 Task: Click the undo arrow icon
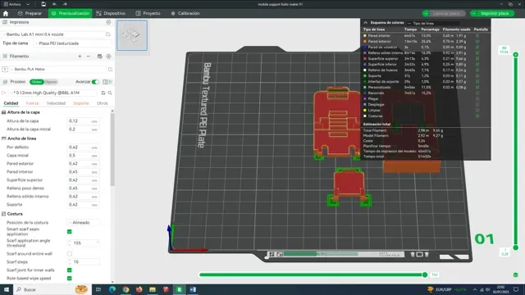pyautogui.click(x=54, y=4)
